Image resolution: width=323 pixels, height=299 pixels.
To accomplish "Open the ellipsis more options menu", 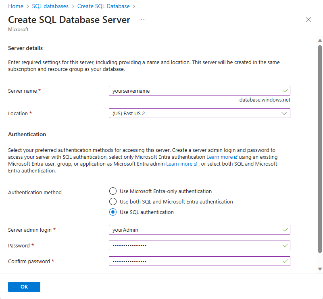I will point(143,20).
